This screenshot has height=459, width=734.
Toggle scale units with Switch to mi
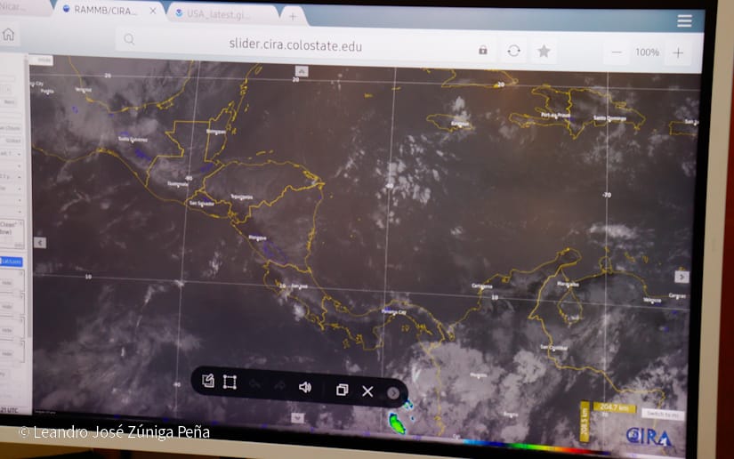click(x=664, y=415)
